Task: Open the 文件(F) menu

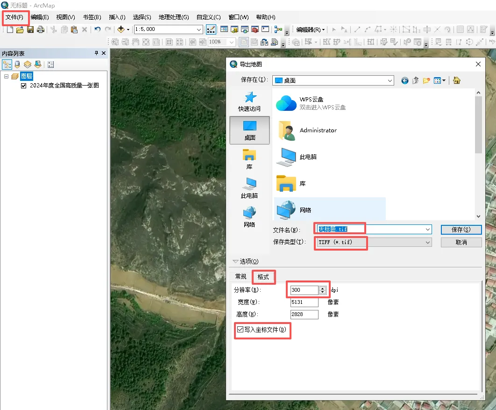Action: [14, 17]
